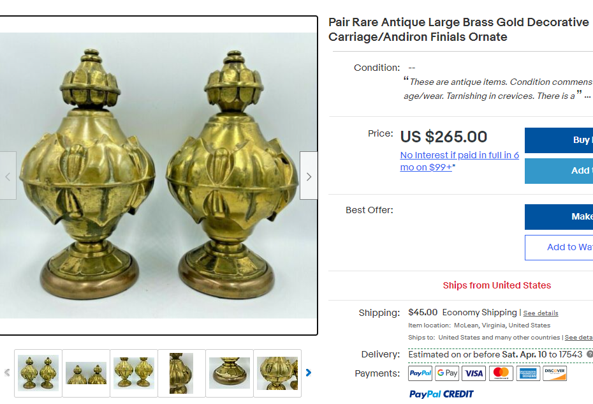Image resolution: width=593 pixels, height=404 pixels.
Task: Select the American Express icon
Action: [x=528, y=373]
